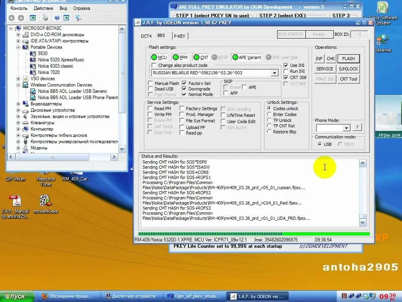Screen dimensions: 402x302
Task: Expand the Видеоадаптеры node
Action: pyautogui.click(x=18, y=104)
